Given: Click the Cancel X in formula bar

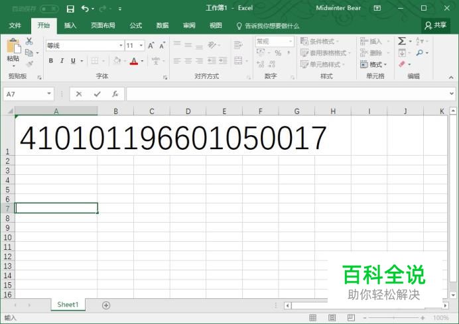Looking at the screenshot, I should point(79,94).
